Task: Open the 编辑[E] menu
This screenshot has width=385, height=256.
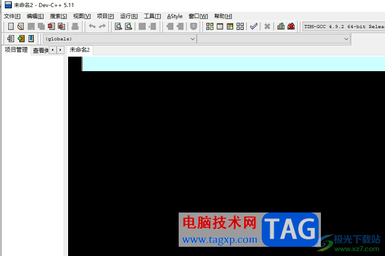Action: 35,16
